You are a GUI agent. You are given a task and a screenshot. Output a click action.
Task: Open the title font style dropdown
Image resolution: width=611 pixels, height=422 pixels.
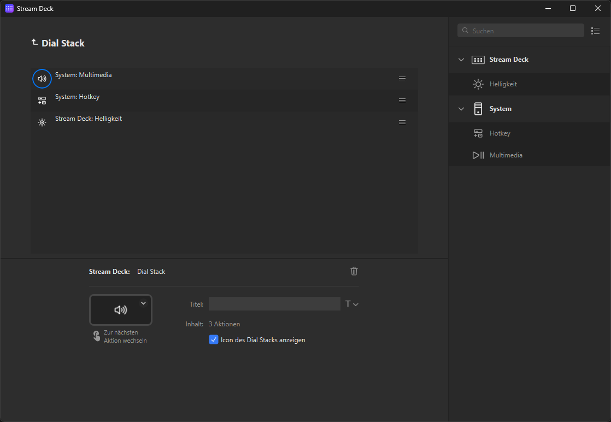(x=351, y=304)
